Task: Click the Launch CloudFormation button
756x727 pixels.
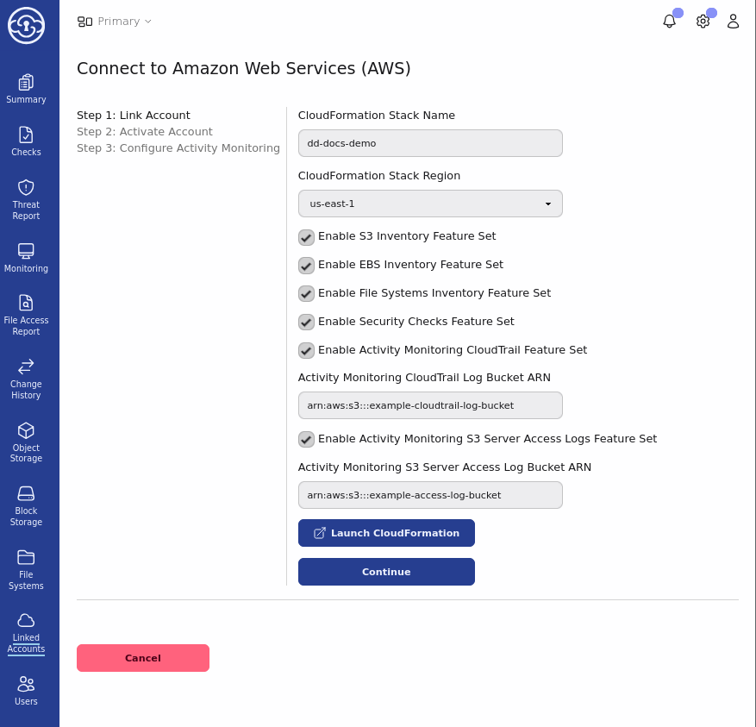Action: click(x=386, y=533)
